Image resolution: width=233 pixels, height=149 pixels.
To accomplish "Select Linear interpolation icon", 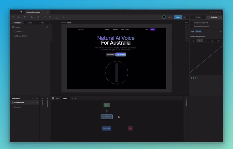I will click(200, 41).
